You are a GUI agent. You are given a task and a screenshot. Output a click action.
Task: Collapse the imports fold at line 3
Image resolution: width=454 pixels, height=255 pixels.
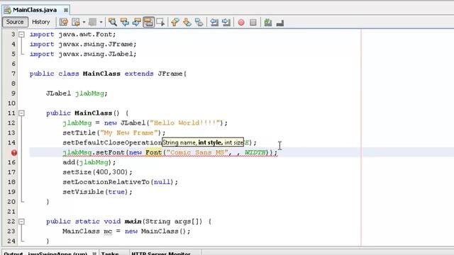pyautogui.click(x=21, y=35)
